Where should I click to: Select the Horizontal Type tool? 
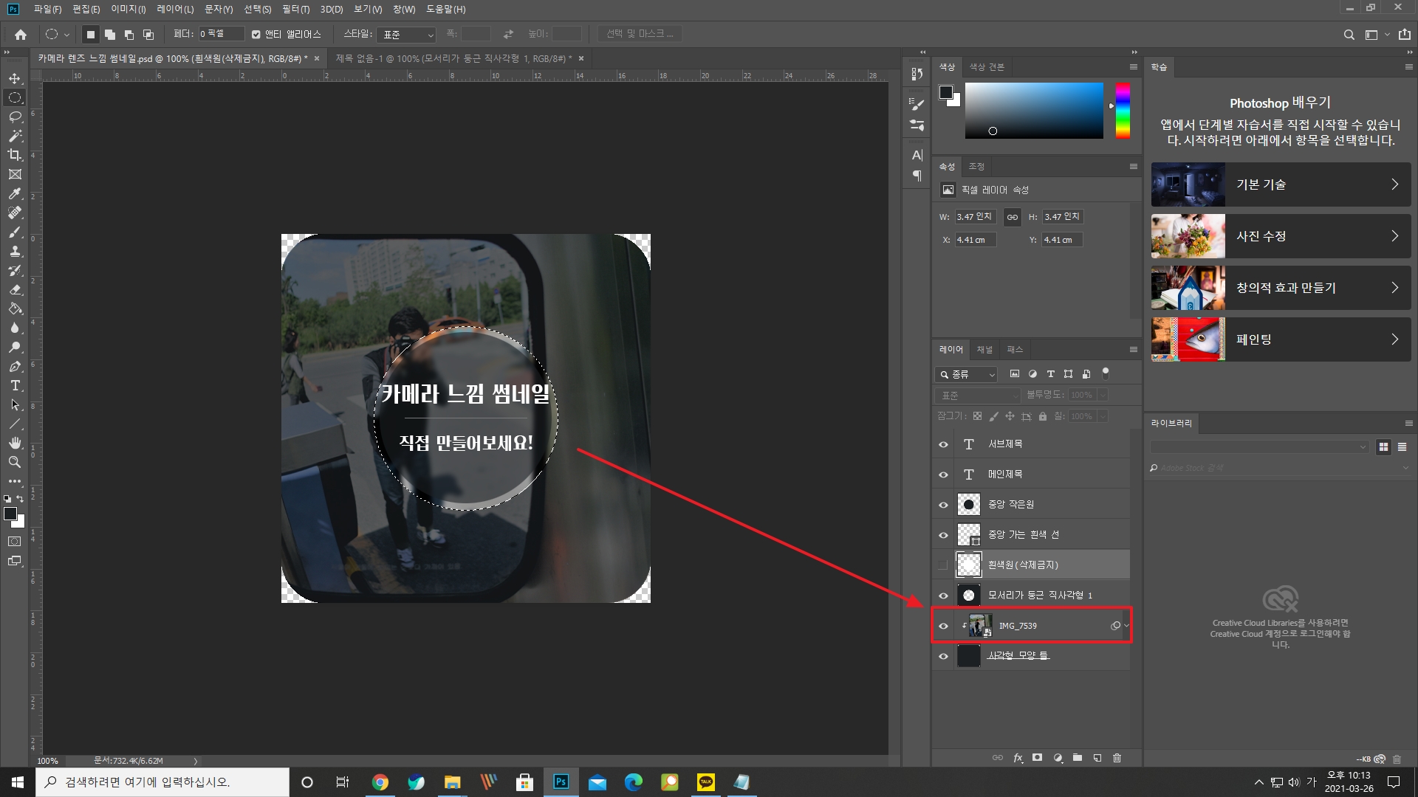(x=15, y=385)
